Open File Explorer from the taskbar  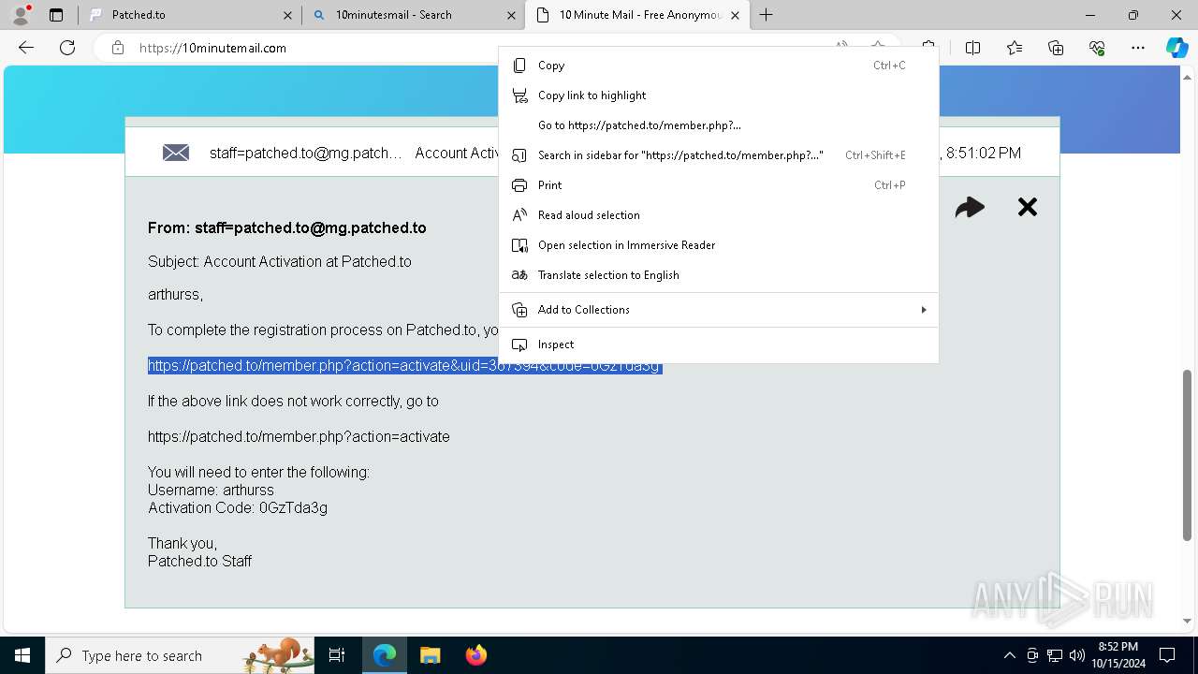click(x=430, y=655)
